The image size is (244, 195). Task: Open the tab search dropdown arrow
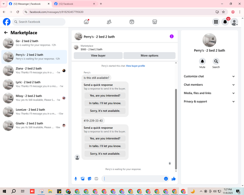point(3,4)
